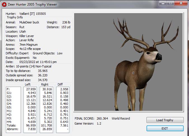Viewport: 189px width, 136px height.
Task: Click the F: left value 27.959
Action: click(31, 89)
